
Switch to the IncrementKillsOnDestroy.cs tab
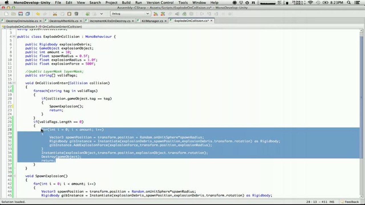(110, 21)
